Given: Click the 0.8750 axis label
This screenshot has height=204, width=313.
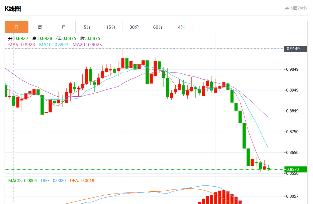Looking at the screenshot, I should (293, 132).
